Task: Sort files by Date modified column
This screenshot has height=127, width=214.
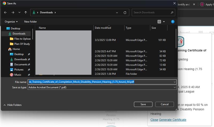Action: [x=103, y=28]
